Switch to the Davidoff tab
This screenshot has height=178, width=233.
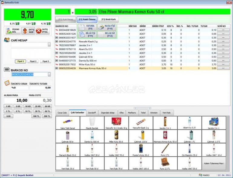(92, 113)
